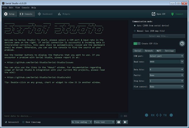
Task: Select Manual (use JSON map file) mode
Action: tap(135, 31)
